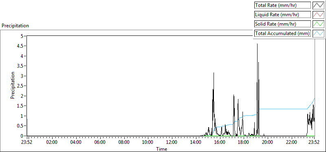Select the Total Accumulated (mm) legend label

[x=282, y=33]
